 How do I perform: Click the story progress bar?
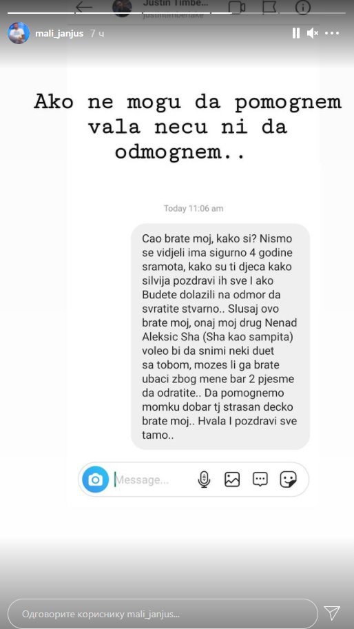(x=177, y=13)
